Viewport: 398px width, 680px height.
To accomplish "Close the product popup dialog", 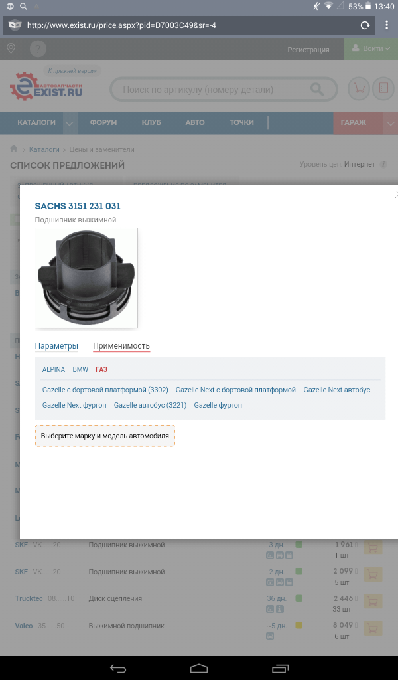I will pos(396,194).
